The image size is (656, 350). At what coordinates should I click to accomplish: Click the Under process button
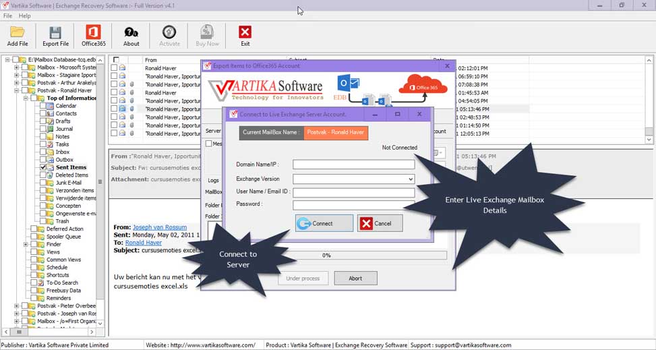tap(303, 278)
